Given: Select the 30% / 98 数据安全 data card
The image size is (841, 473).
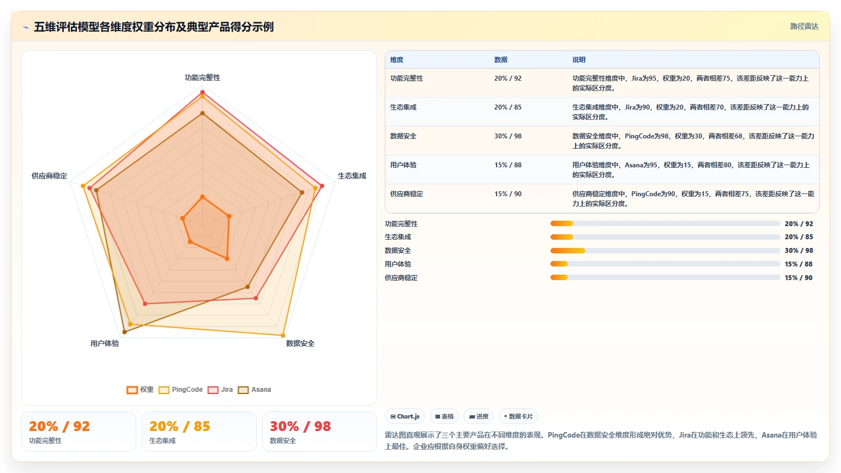Looking at the screenshot, I should pos(319,432).
